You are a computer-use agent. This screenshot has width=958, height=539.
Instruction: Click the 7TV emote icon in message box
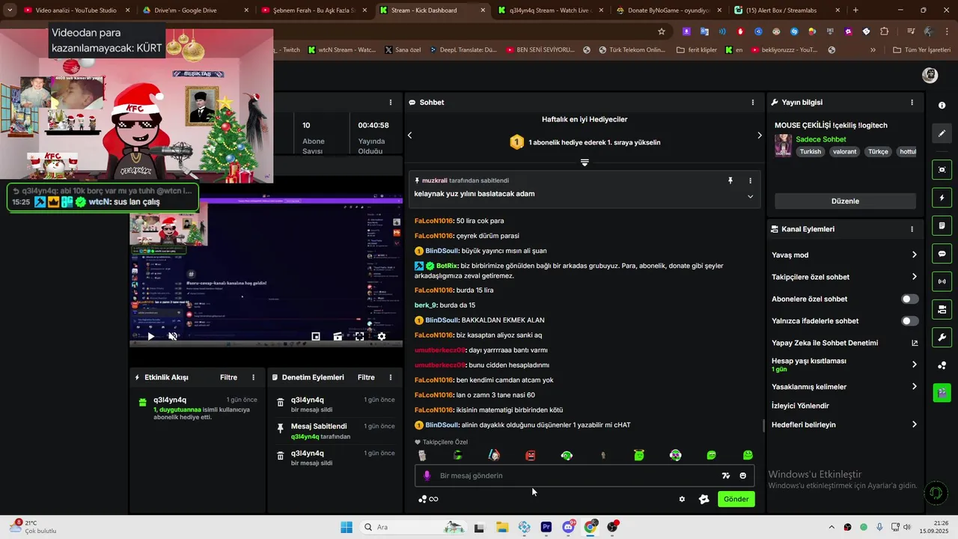pos(725,475)
